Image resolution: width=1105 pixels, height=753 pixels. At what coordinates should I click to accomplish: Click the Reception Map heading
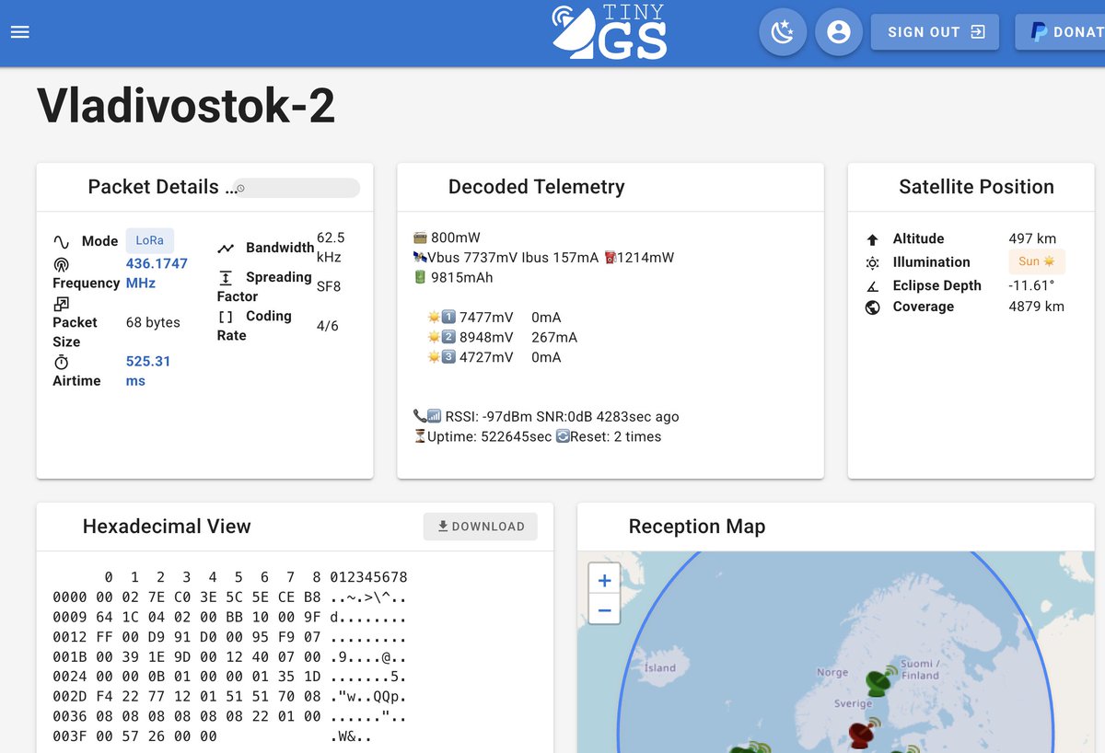[697, 527]
